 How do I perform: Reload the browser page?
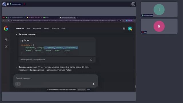coord(8,21)
